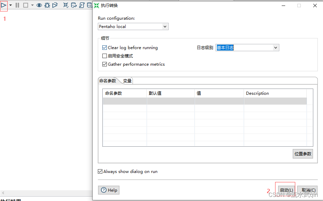The image size is (323, 201).
Task: Toggle Gather performance metrics checkbox
Action: click(105, 64)
